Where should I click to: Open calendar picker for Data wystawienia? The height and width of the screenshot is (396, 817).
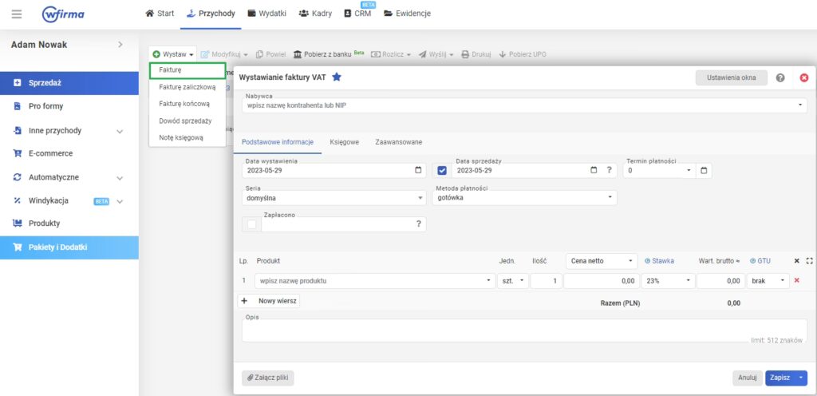(420, 170)
